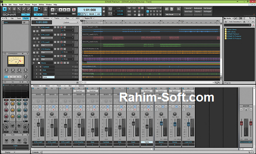Mute the GTR Rhythm track
Image resolution: width=256 pixels, height=154 pixels.
(55, 49)
